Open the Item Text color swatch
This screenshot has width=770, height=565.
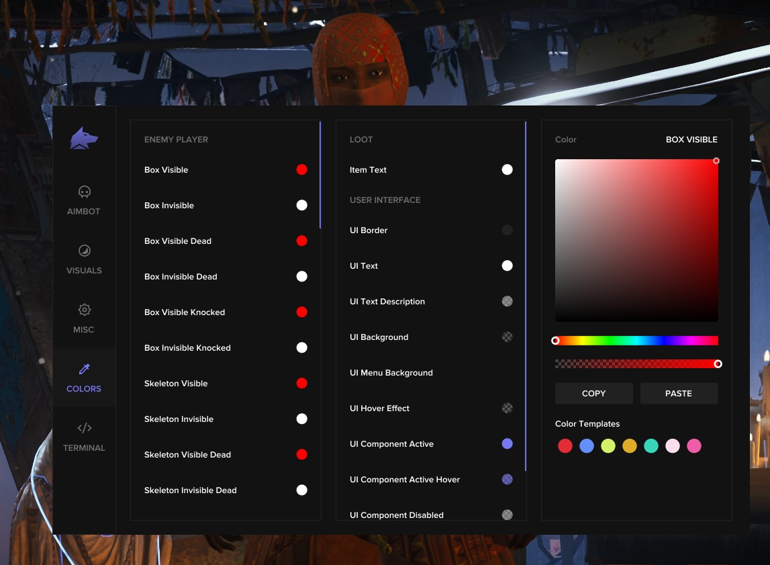(507, 169)
